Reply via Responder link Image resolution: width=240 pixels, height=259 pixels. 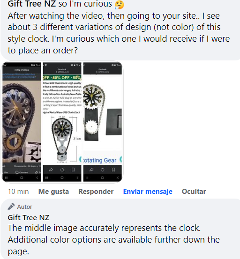(x=96, y=192)
